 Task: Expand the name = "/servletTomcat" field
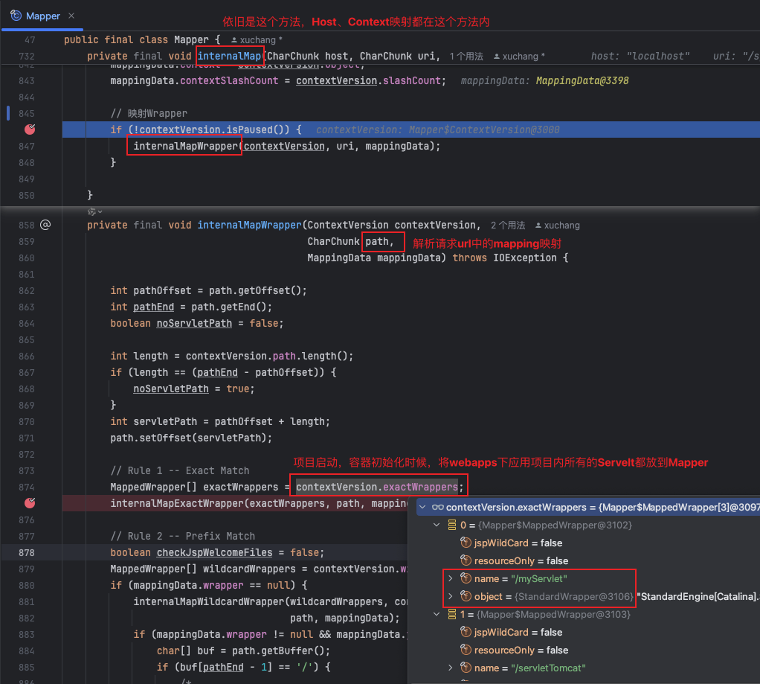451,668
